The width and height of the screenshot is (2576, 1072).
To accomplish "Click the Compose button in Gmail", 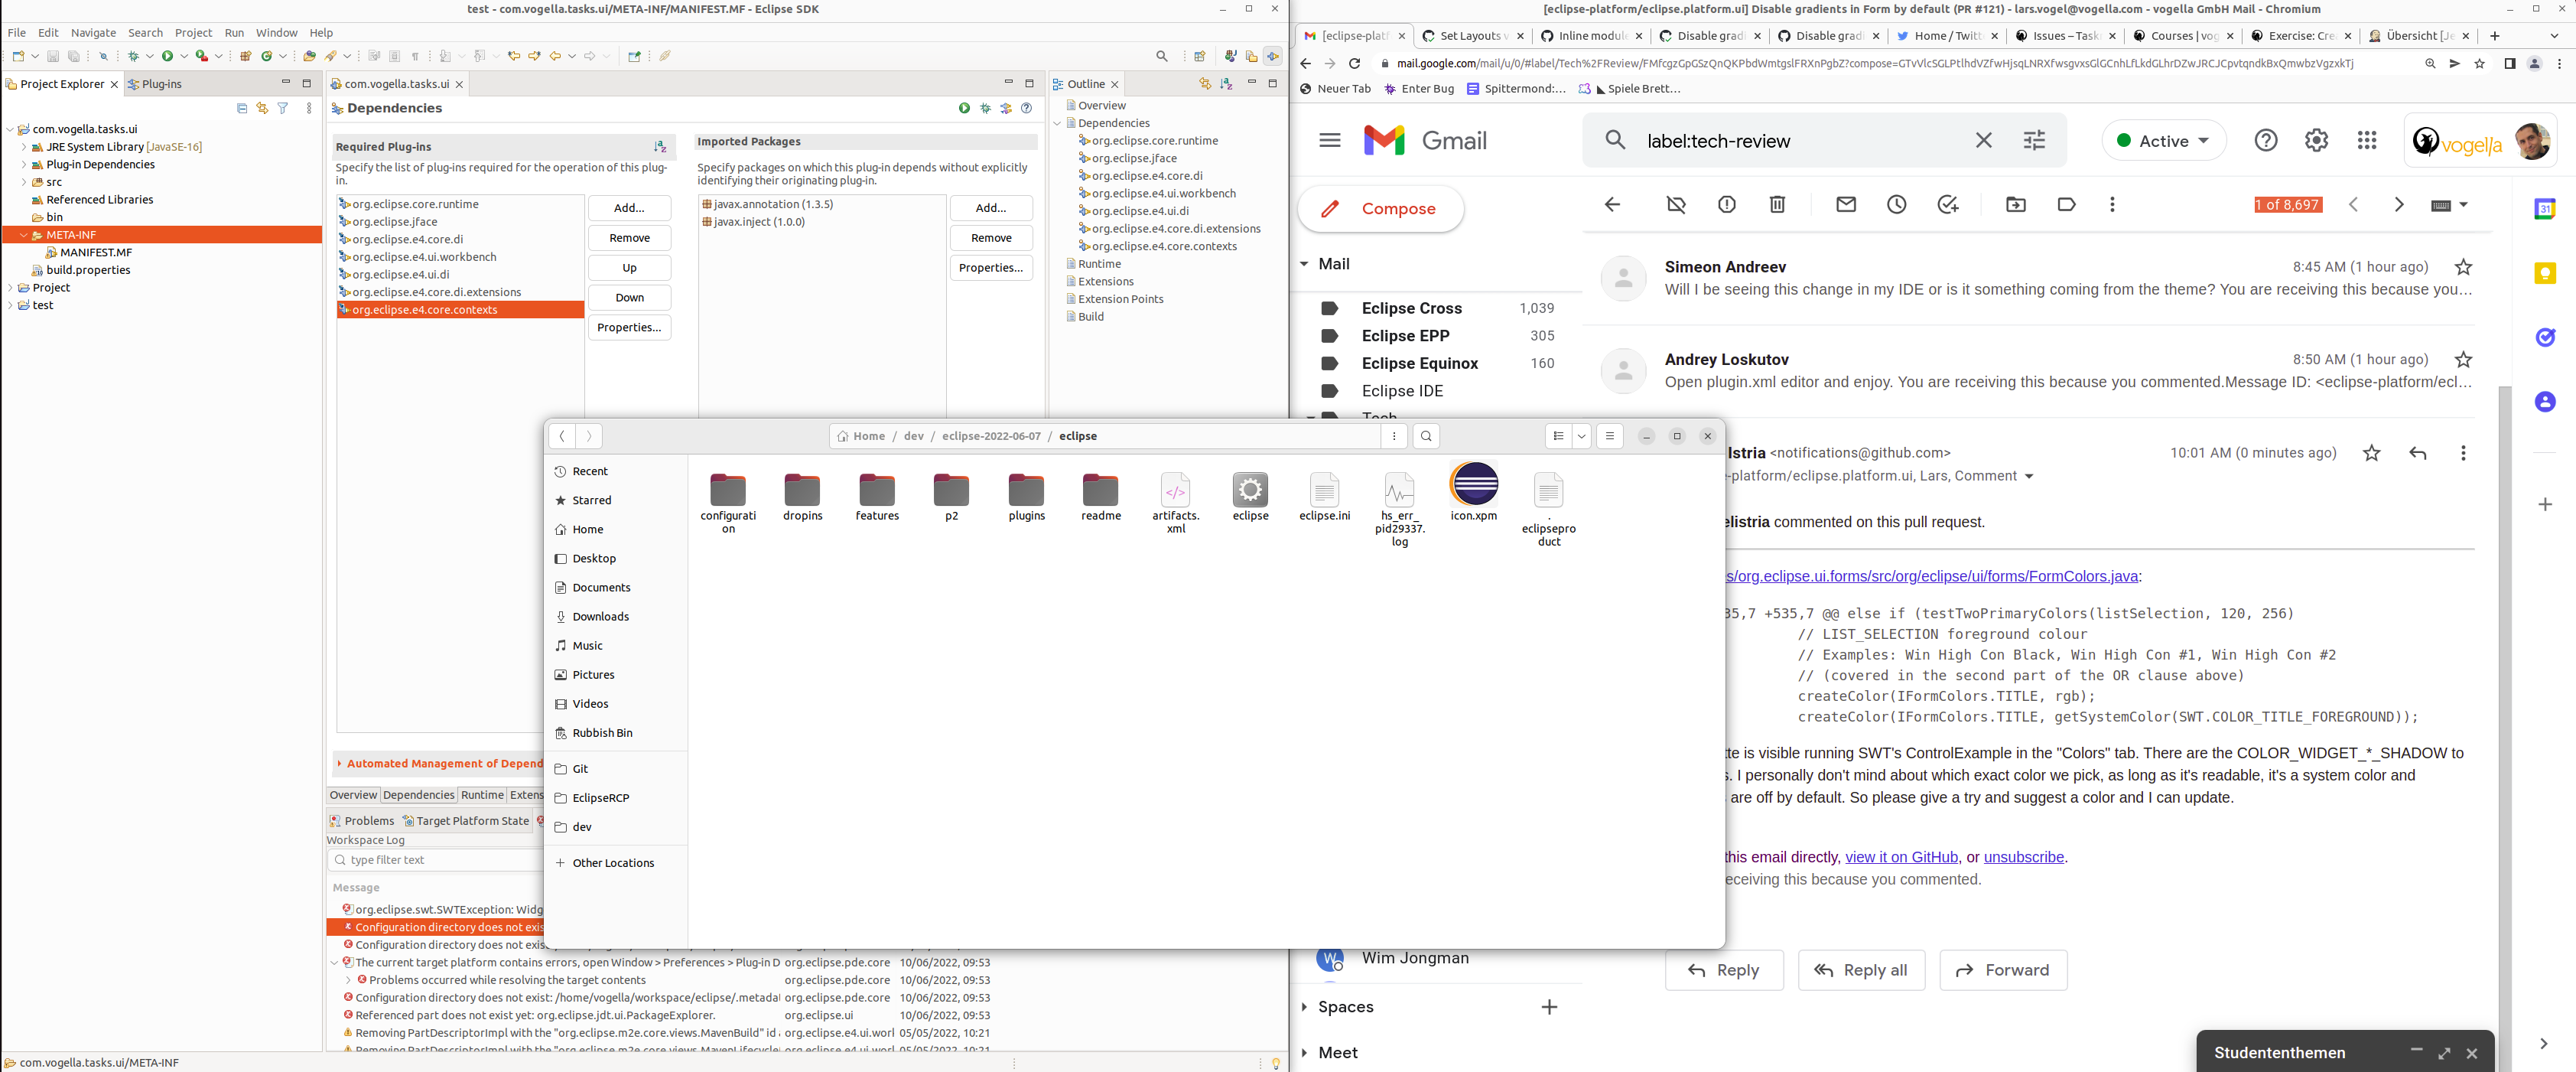I will point(1380,209).
